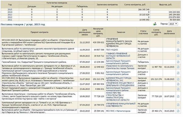
Task: Open customer link Администрация города Челябинска, УКС
Action: tap(119, 79)
